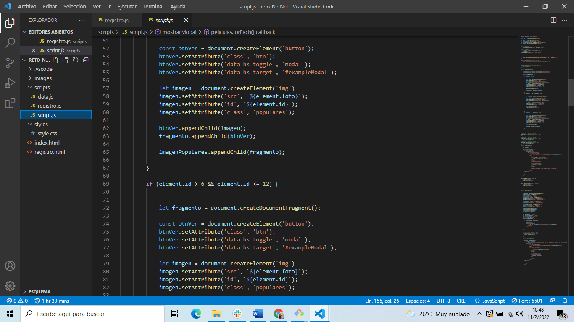Click New File icon in RETO-N header
Screen dimensions: 574x322
[x=55, y=60]
